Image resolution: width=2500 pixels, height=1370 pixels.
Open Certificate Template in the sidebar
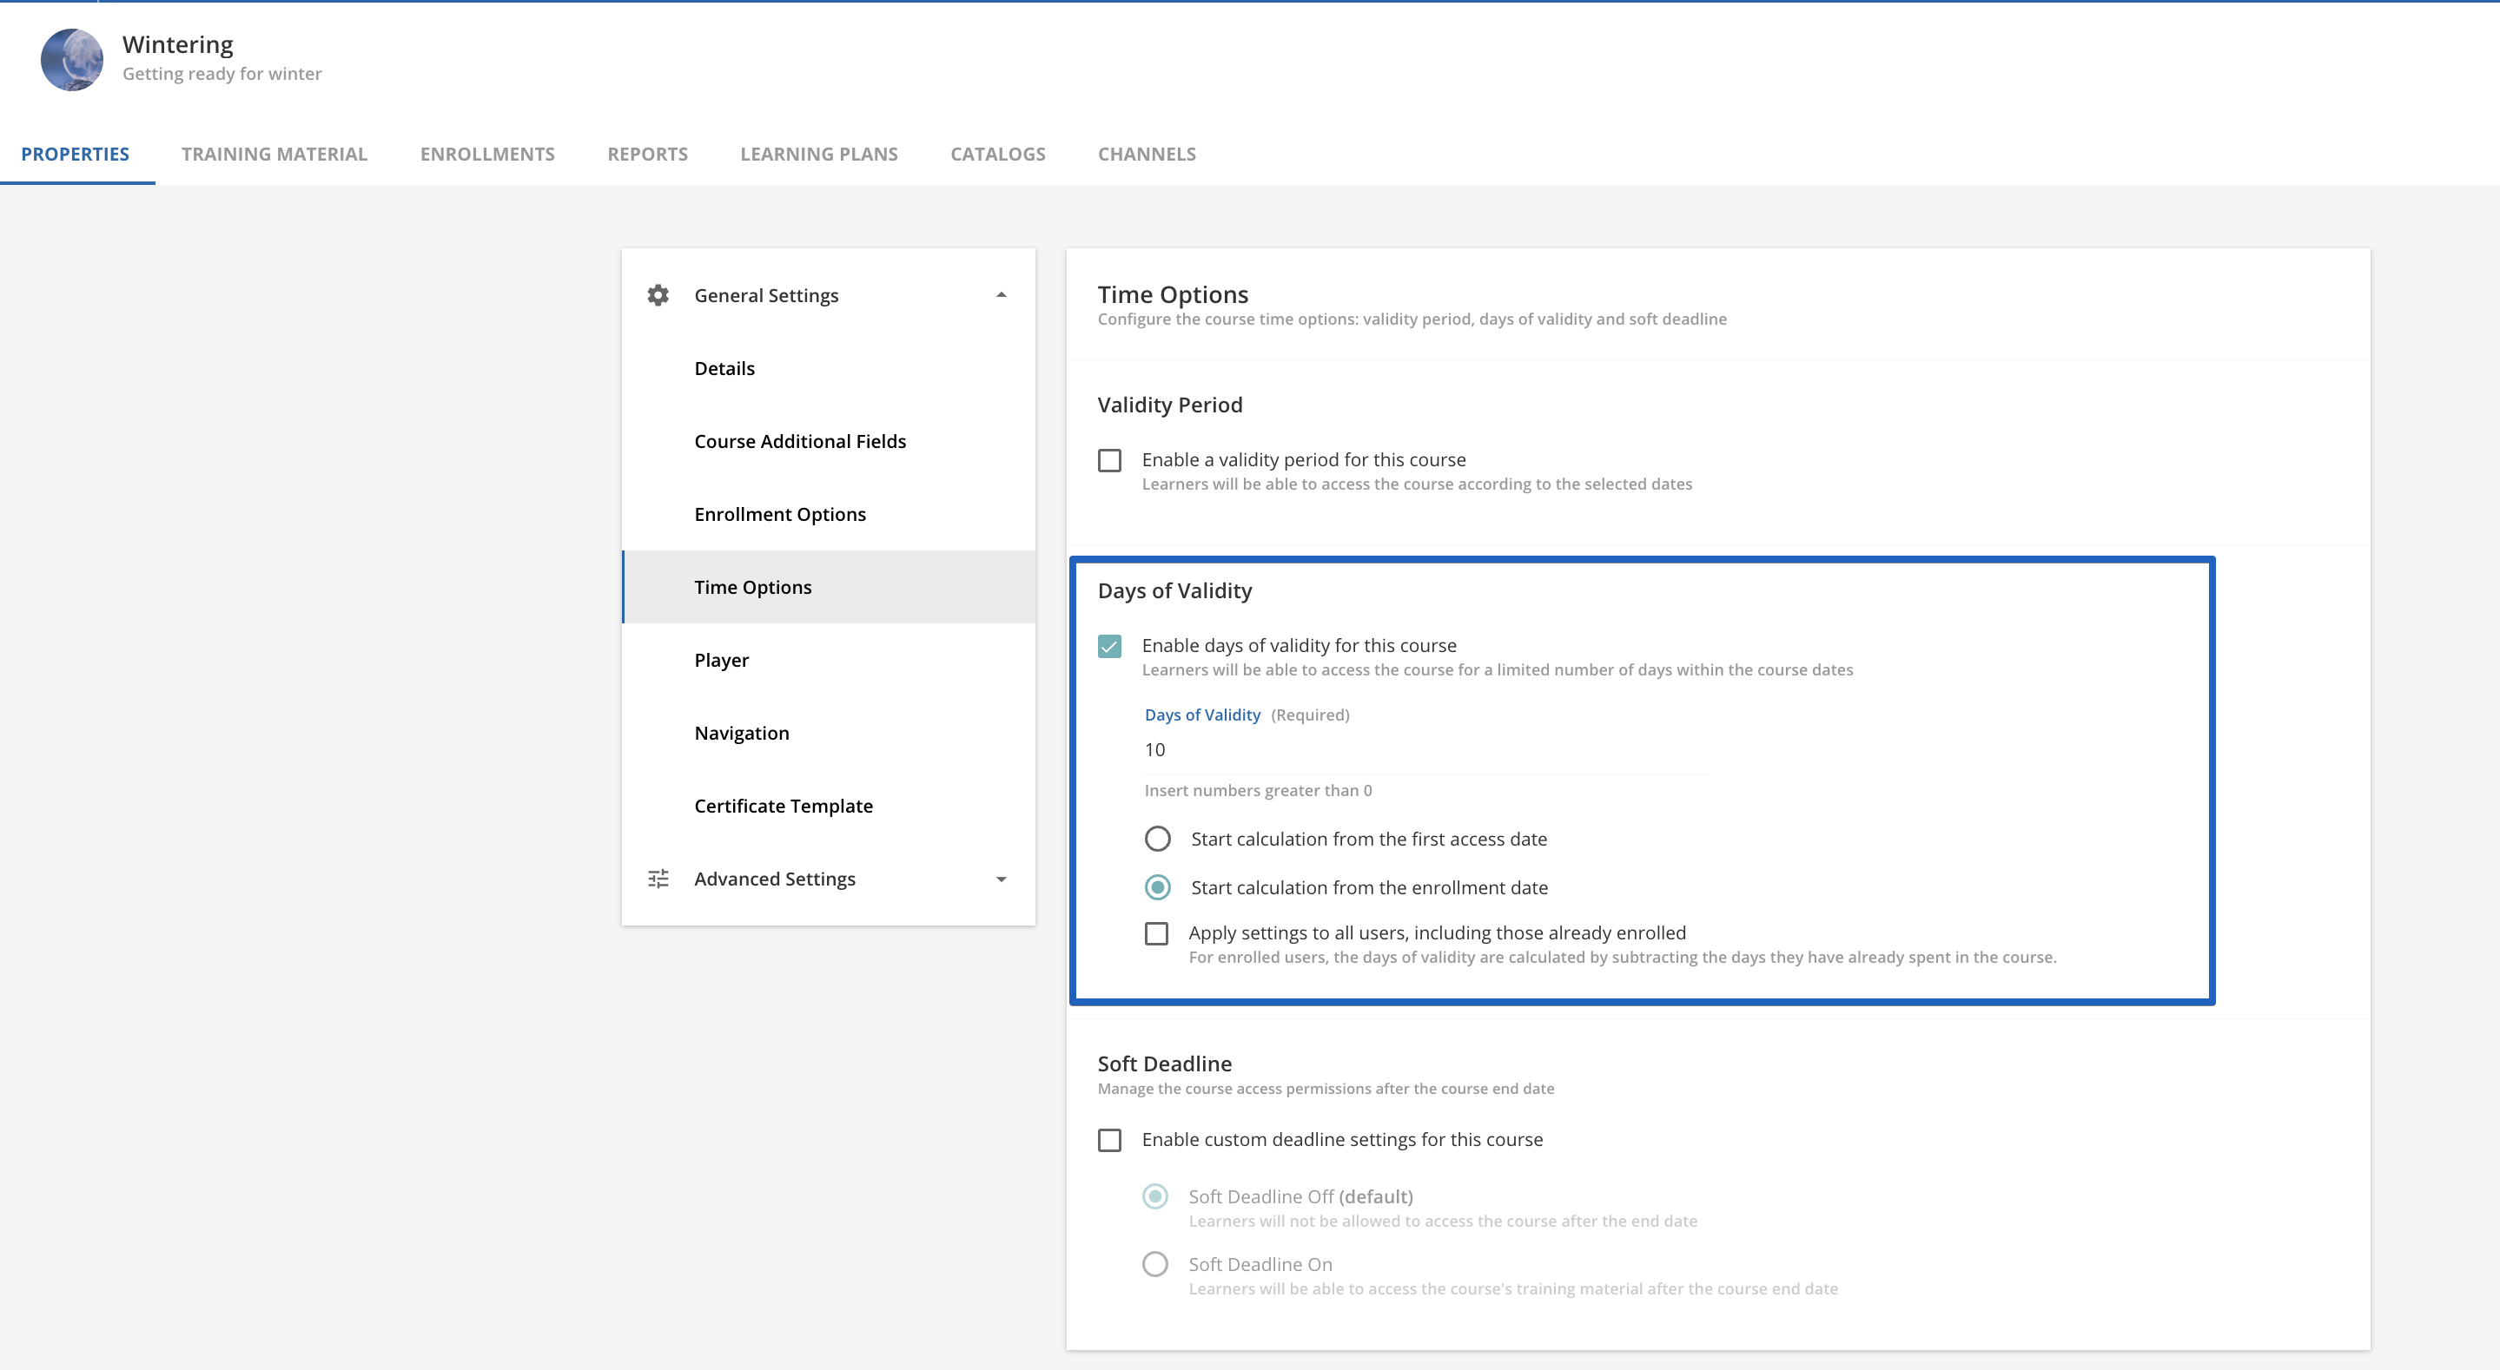click(x=829, y=806)
